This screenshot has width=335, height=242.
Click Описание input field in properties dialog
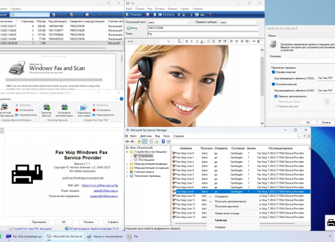302,61
